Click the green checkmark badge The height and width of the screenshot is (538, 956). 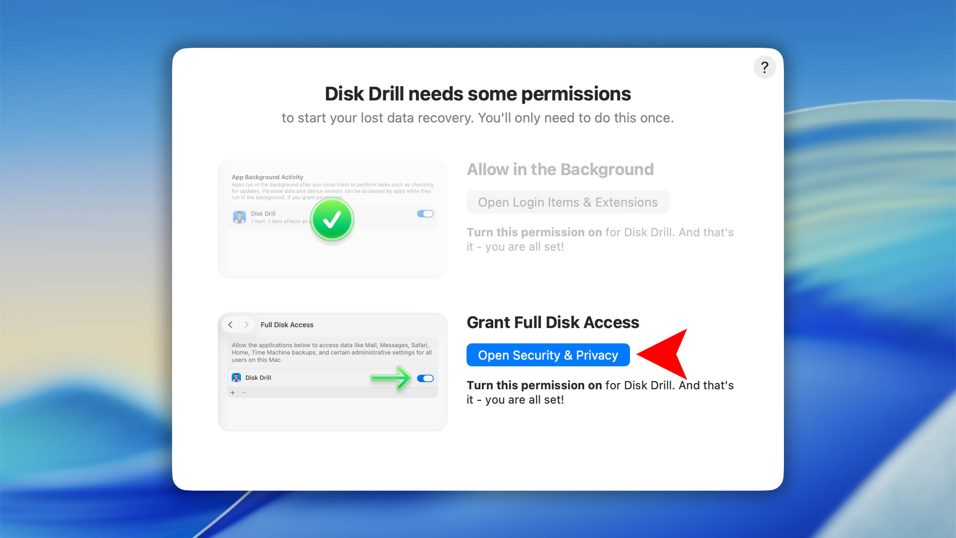[332, 220]
